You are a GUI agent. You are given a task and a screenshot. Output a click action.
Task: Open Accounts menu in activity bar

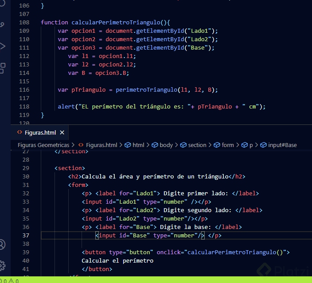2,244
